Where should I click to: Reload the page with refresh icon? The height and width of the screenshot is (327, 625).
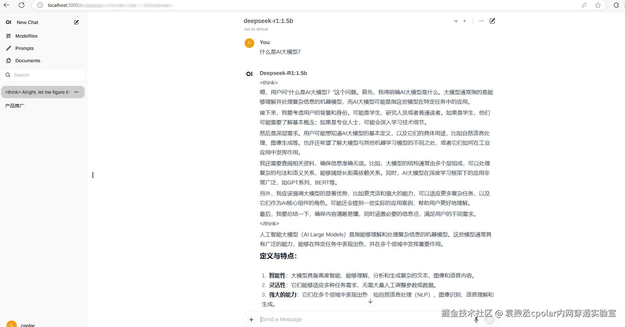pos(22,5)
